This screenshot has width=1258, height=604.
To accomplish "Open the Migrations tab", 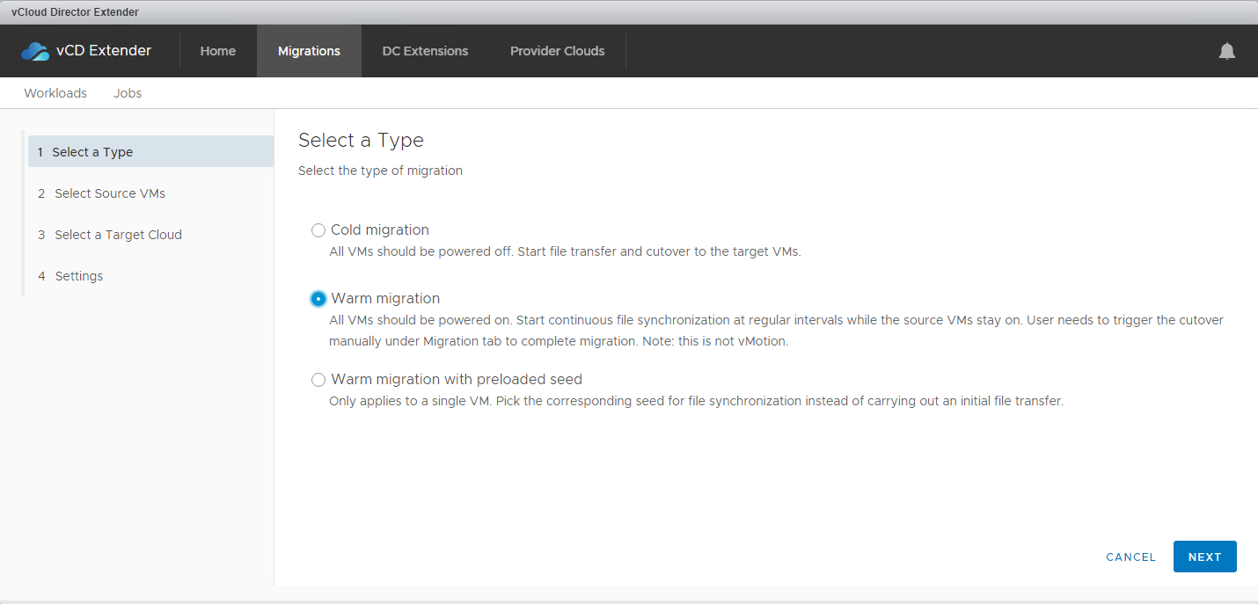I will 309,51.
